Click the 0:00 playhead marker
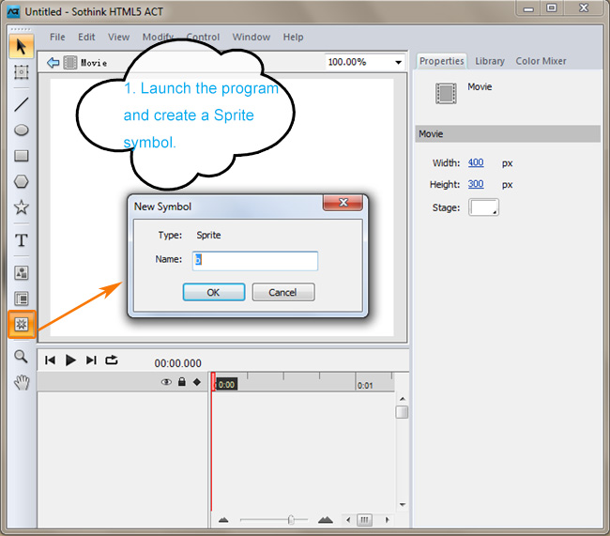610x536 pixels. point(226,385)
